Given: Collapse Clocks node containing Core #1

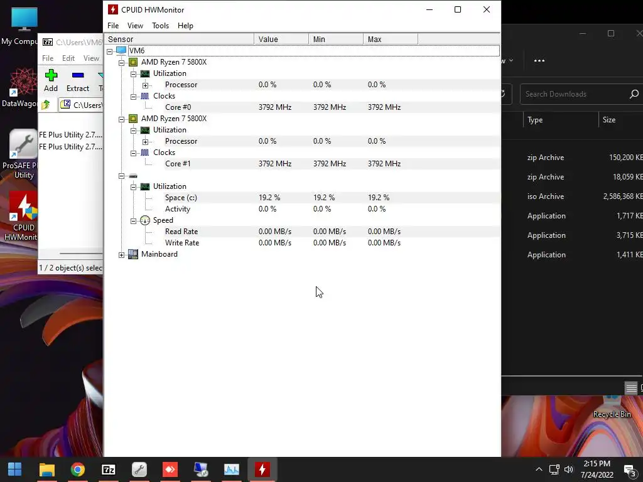Looking at the screenshot, I should click(133, 153).
